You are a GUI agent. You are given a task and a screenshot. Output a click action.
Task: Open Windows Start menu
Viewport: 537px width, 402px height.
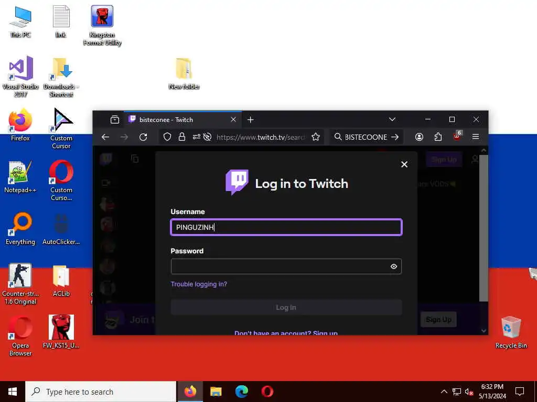click(13, 392)
